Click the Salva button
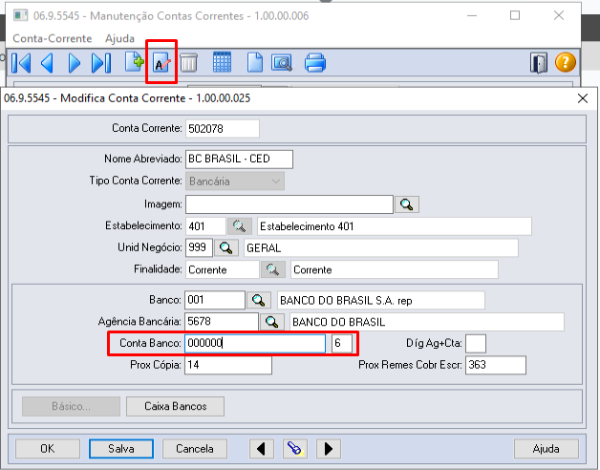 coord(121,449)
